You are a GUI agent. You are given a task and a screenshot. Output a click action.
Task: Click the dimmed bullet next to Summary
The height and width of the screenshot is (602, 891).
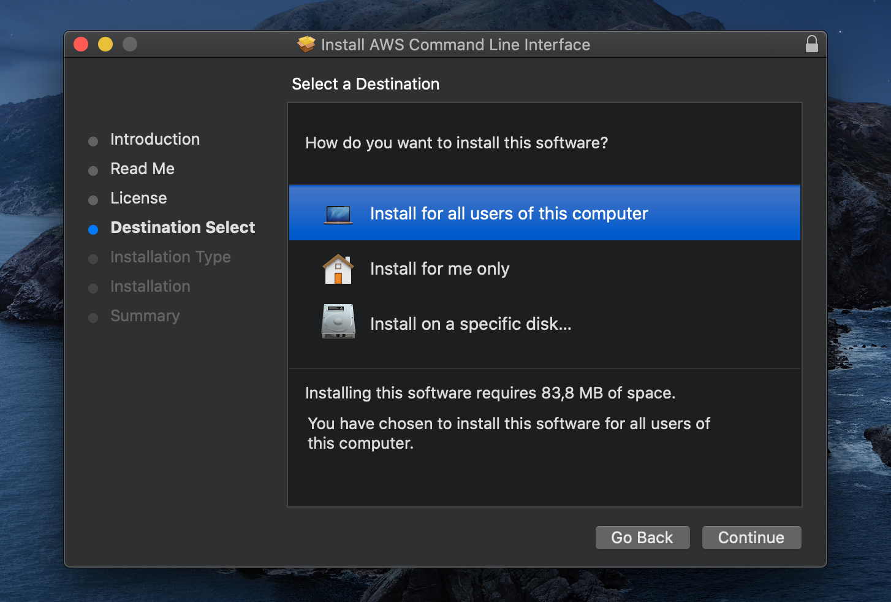coord(93,318)
